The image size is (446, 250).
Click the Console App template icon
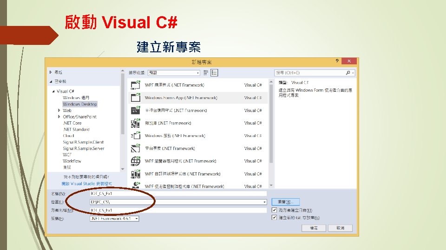click(x=136, y=110)
